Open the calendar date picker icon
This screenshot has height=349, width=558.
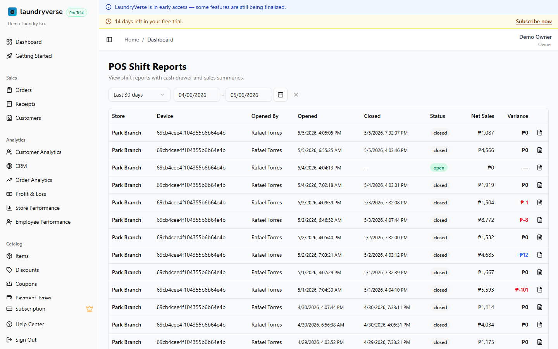(281, 95)
